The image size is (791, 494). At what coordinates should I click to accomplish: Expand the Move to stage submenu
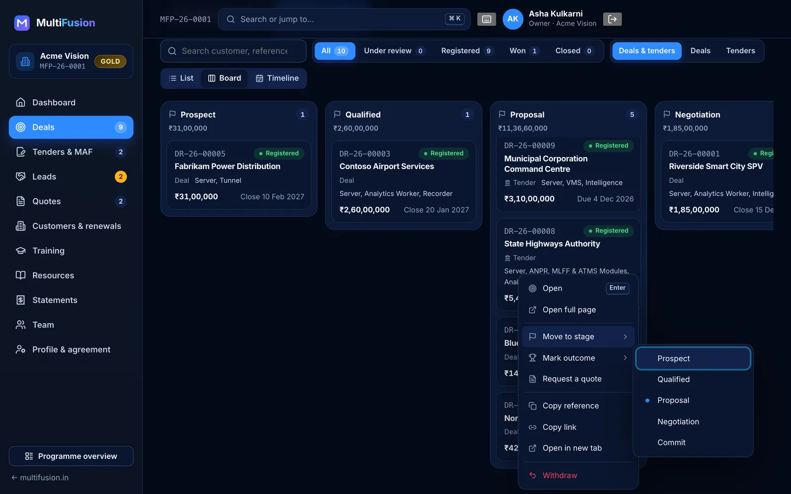(x=578, y=336)
